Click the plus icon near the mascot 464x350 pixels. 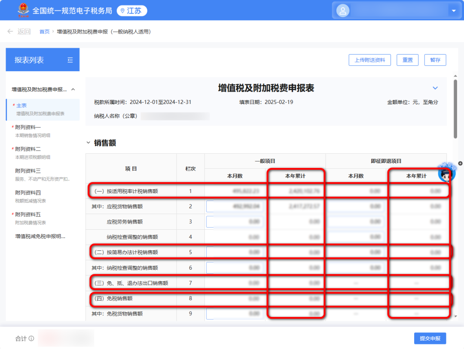tap(460, 163)
